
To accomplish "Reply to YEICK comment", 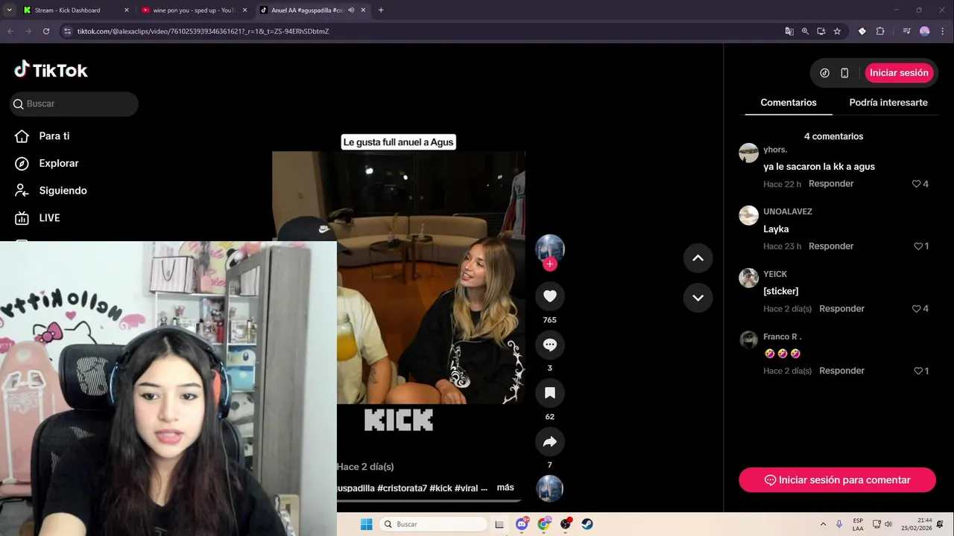I will (841, 309).
